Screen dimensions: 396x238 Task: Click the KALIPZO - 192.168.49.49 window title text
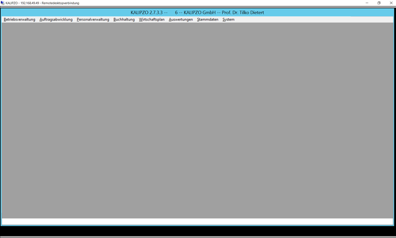click(42, 3)
